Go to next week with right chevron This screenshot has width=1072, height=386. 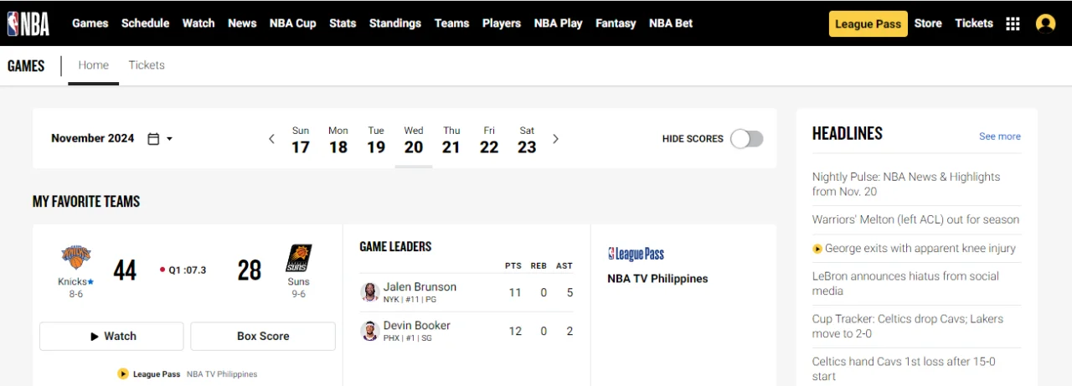[x=555, y=139]
